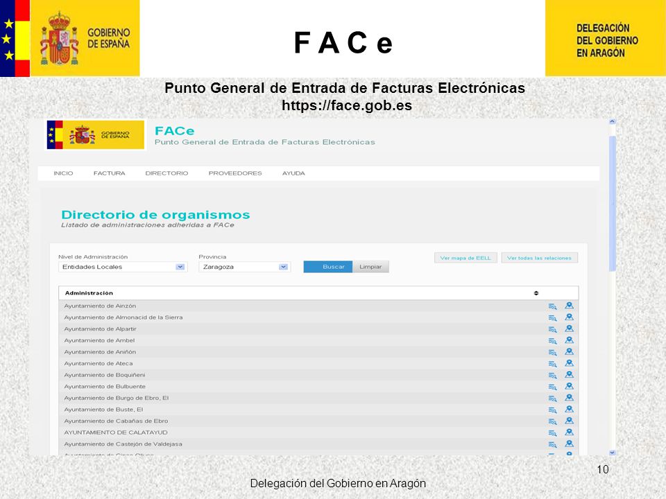Show map pin for Ayuntamiento de Bulbuente
666x499 pixels.
click(x=569, y=386)
